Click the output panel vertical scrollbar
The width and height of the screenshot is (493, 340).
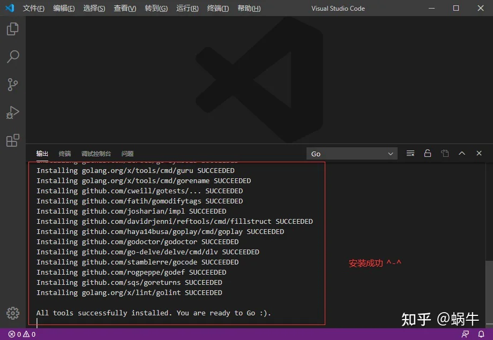(x=489, y=292)
